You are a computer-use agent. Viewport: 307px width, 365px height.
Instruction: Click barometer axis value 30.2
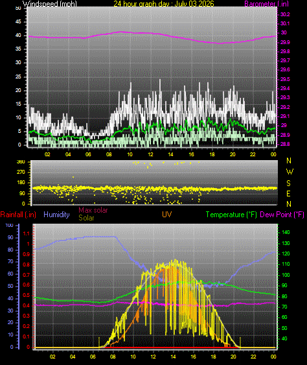(285, 14)
